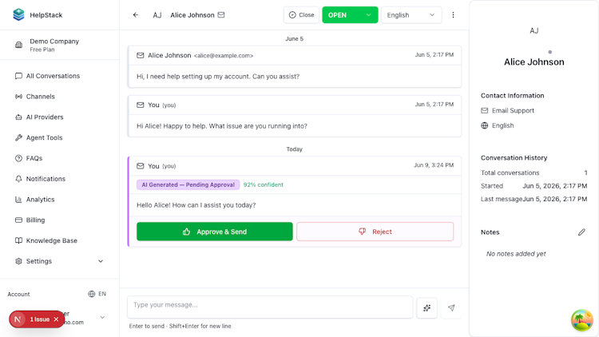Click the paper plane send icon
This screenshot has width=599, height=337.
coord(451,307)
